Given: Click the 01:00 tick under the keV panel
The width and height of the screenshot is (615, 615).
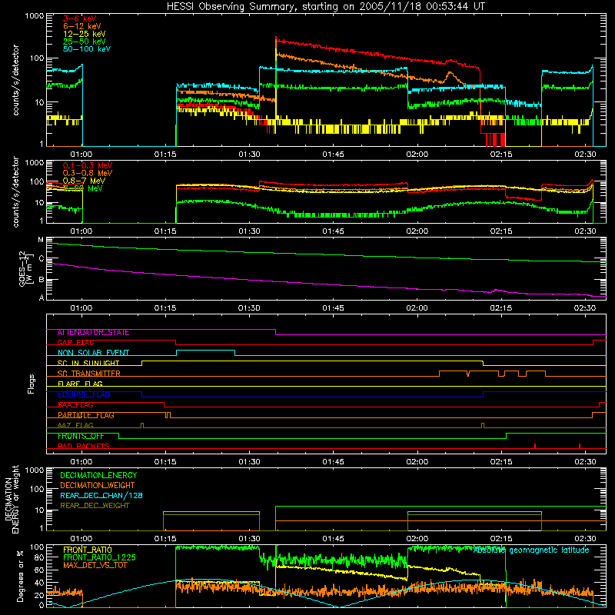Looking at the screenshot, I should 81,155.
